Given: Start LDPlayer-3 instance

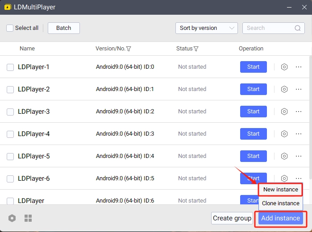Looking at the screenshot, I should click(253, 112).
